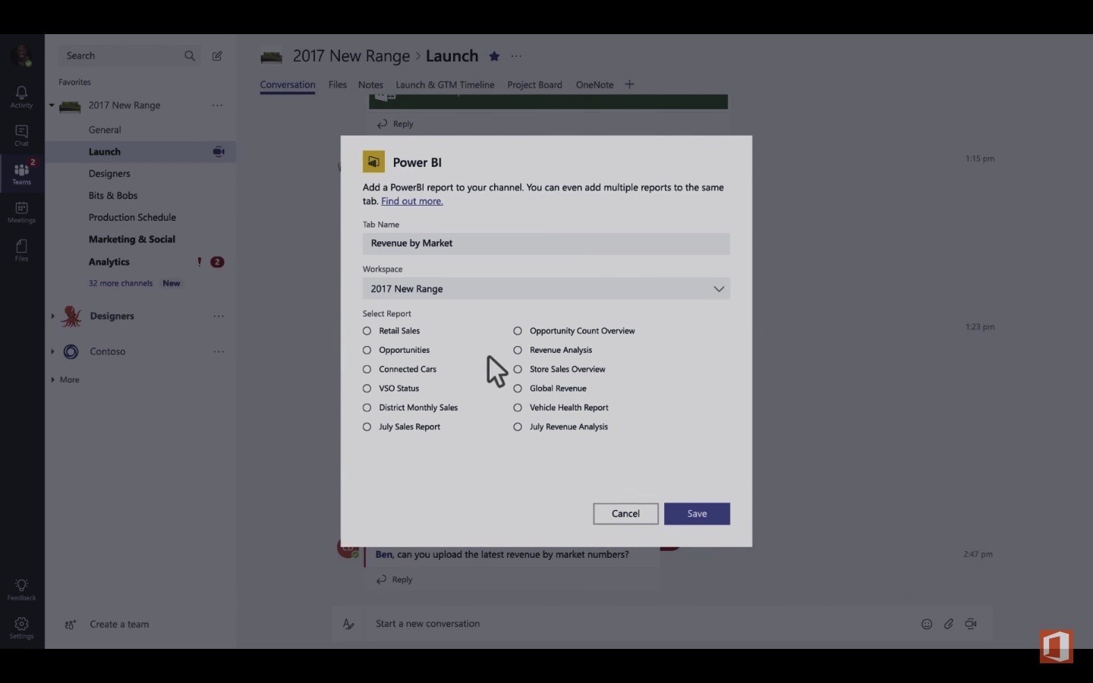This screenshot has width=1093, height=683.
Task: Open Meetings calendar icon
Action: click(21, 211)
